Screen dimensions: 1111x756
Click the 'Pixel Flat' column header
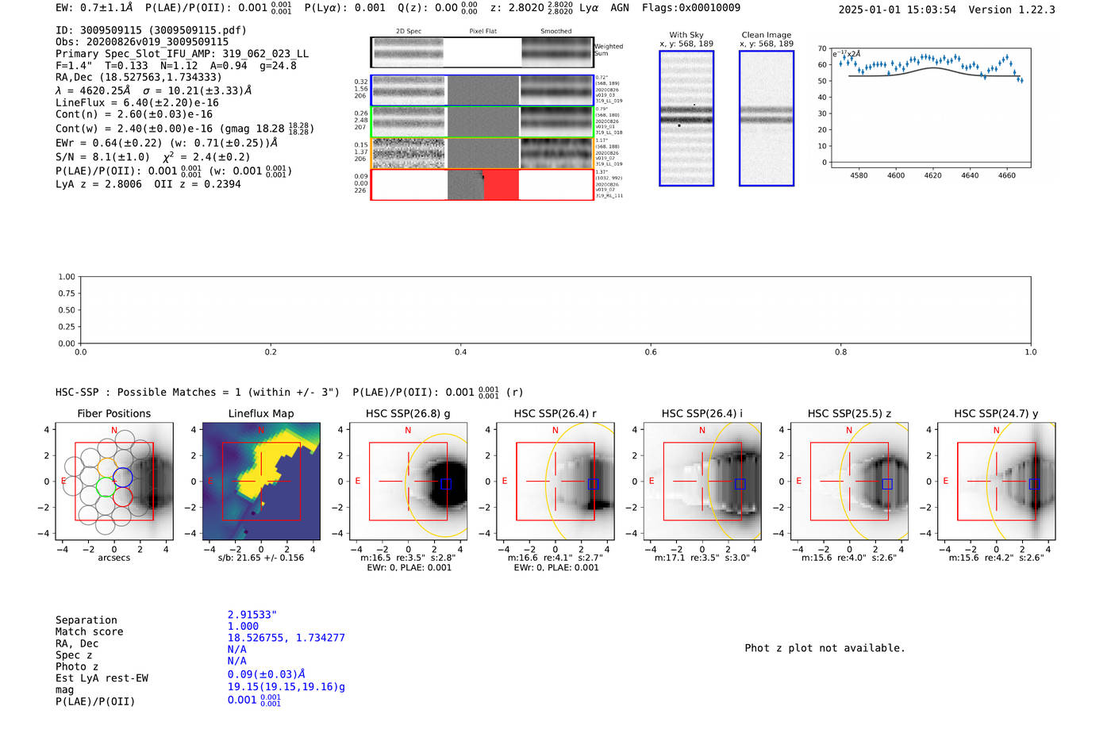(482, 32)
